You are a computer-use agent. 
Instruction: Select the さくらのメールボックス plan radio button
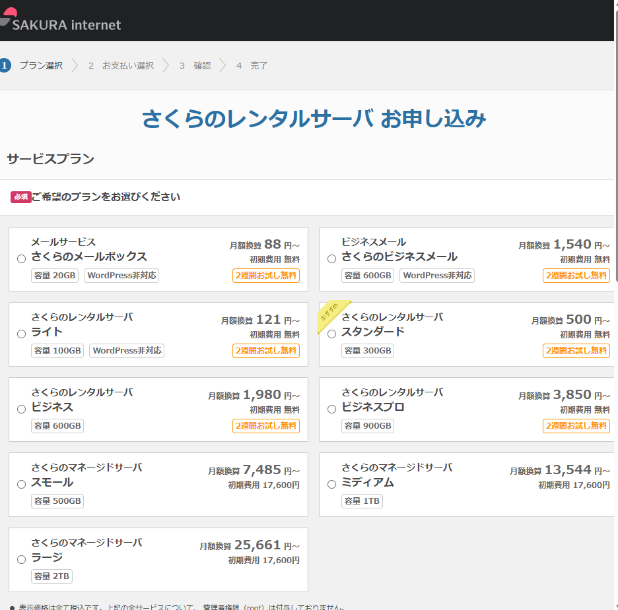click(x=20, y=259)
